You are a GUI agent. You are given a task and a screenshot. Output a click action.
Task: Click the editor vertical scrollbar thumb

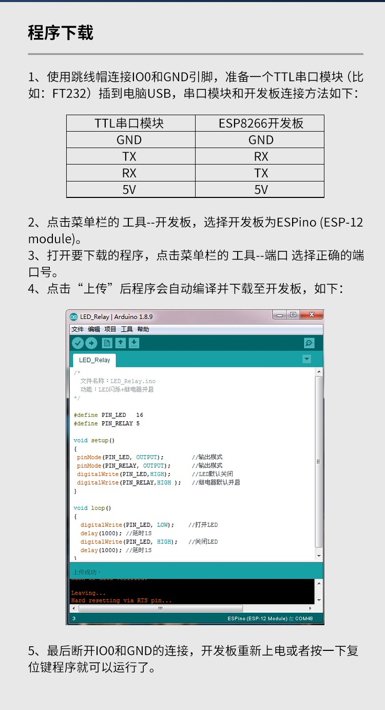(319, 462)
